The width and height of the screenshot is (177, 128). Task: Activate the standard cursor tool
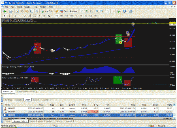coord(5,16)
